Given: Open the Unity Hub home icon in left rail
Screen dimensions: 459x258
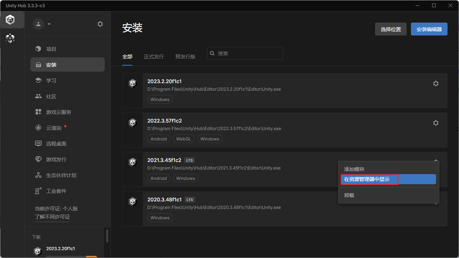Looking at the screenshot, I should tap(10, 20).
